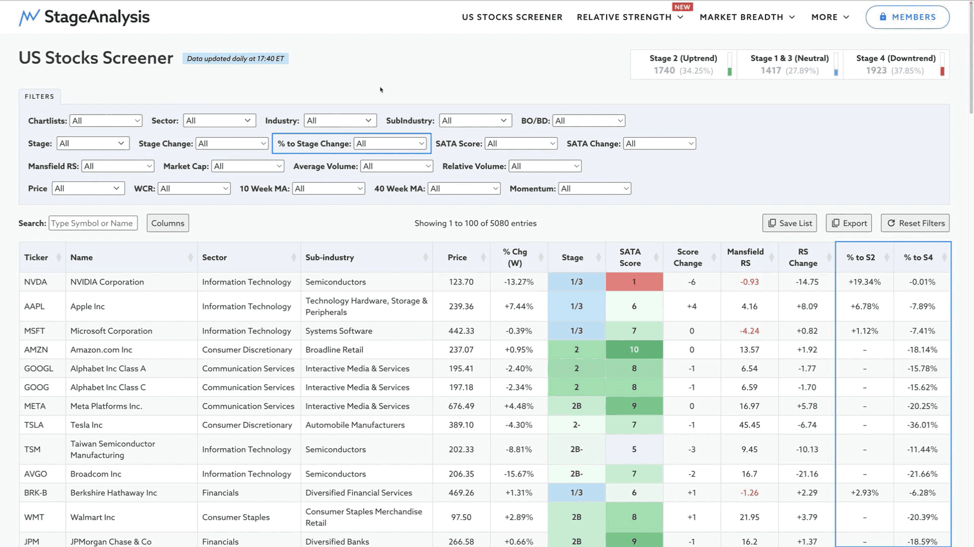974x547 pixels.
Task: Sort by Ticker column arrows
Action: click(58, 257)
